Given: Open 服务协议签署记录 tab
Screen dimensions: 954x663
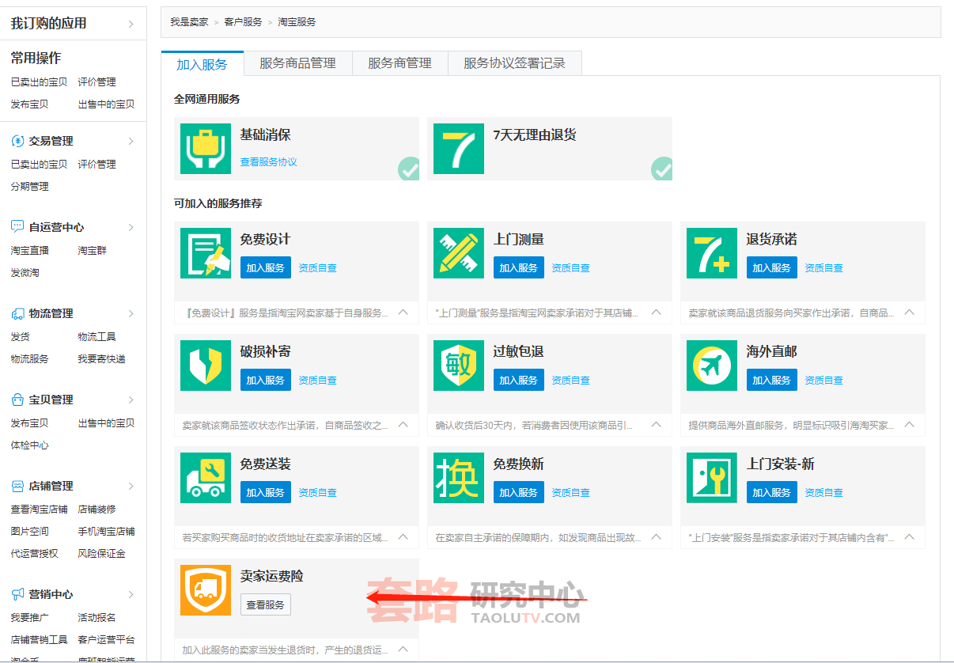Looking at the screenshot, I should [515, 63].
